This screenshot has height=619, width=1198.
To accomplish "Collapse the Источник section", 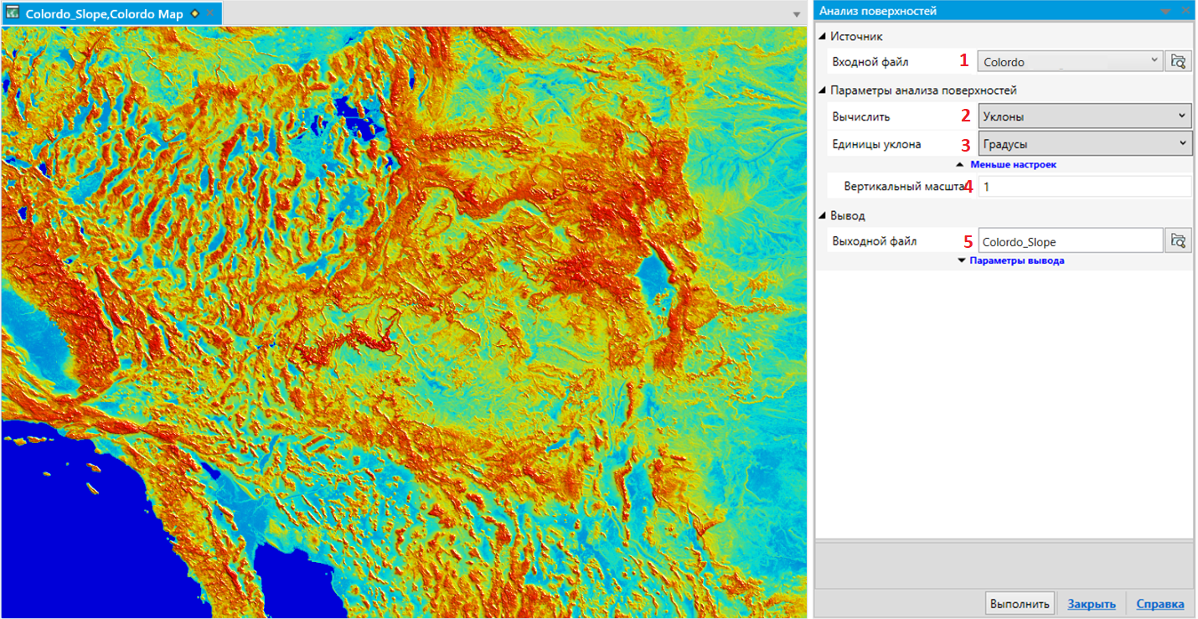I will point(822,36).
